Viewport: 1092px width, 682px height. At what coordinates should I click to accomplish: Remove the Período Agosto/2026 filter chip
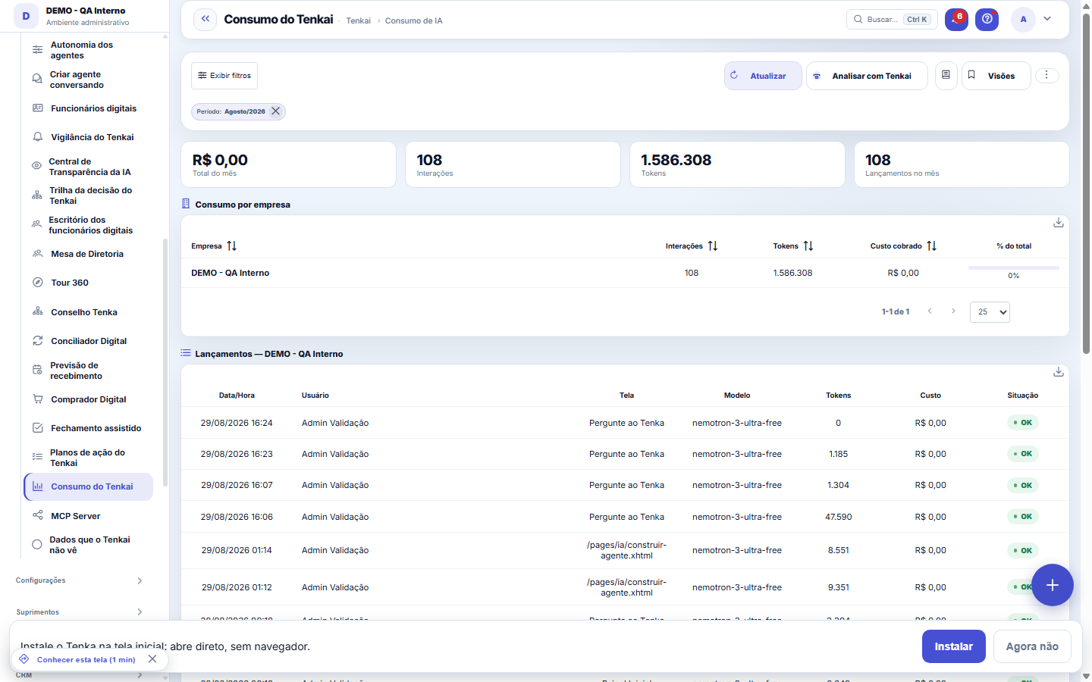276,111
